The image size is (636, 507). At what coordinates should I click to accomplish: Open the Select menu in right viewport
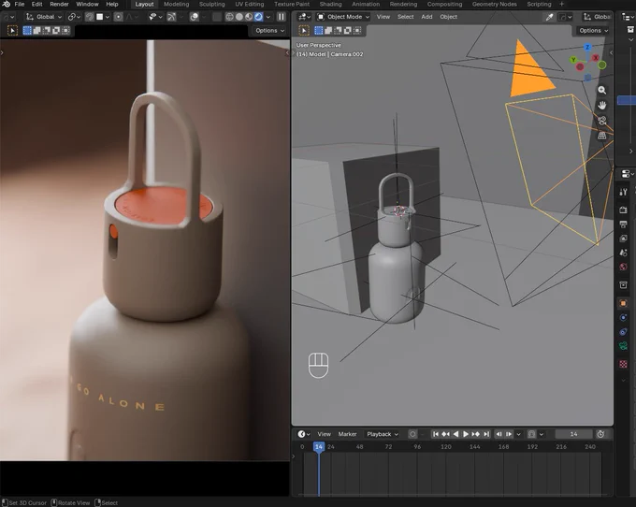(x=406, y=17)
